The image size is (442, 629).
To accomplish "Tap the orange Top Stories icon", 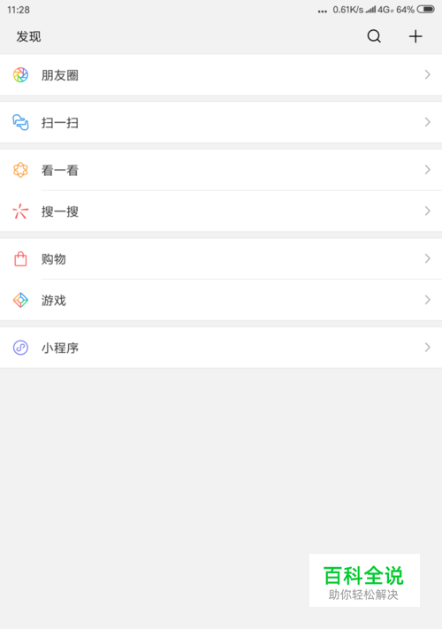I will [x=20, y=170].
